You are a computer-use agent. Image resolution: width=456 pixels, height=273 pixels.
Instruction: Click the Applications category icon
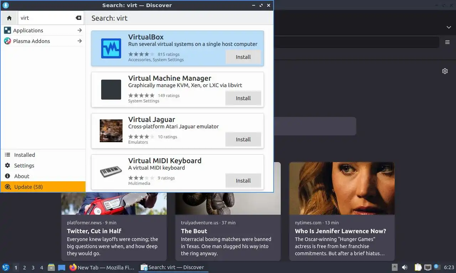pyautogui.click(x=7, y=30)
